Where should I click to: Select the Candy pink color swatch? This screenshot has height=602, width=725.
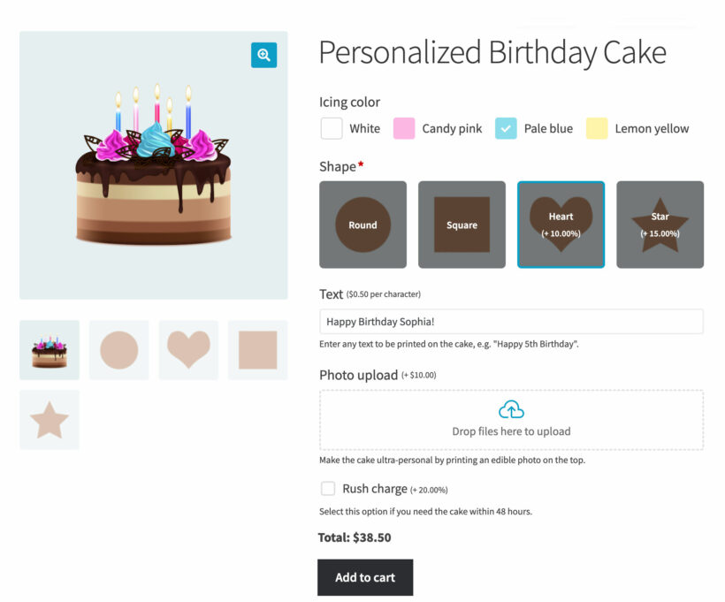(x=404, y=128)
